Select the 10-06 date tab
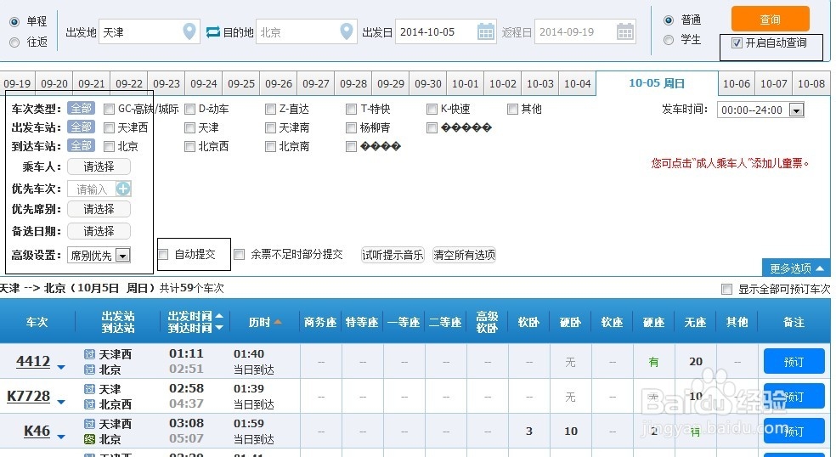This screenshot has width=836, height=457. (737, 84)
